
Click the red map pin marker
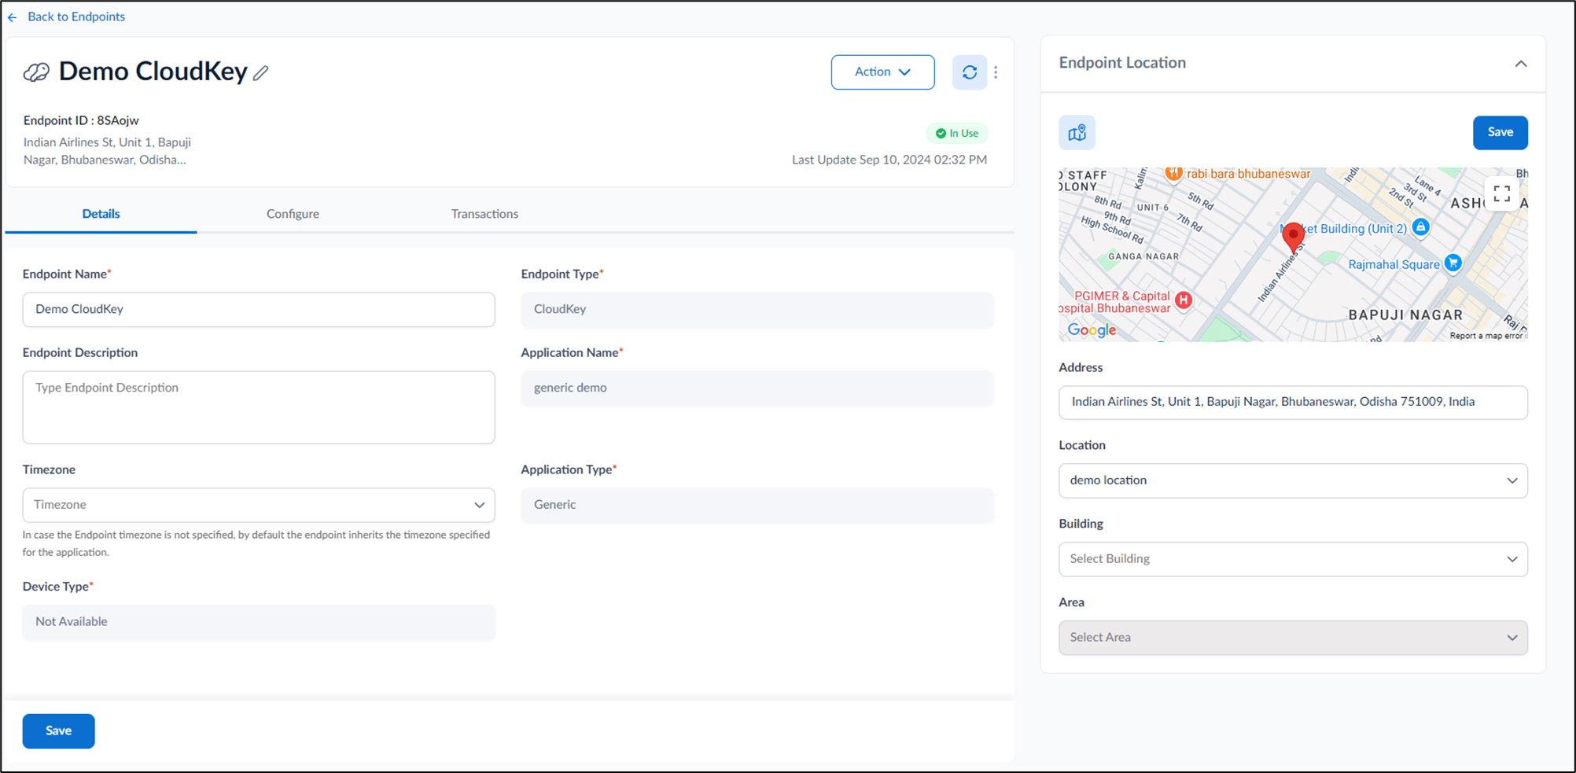1293,237
